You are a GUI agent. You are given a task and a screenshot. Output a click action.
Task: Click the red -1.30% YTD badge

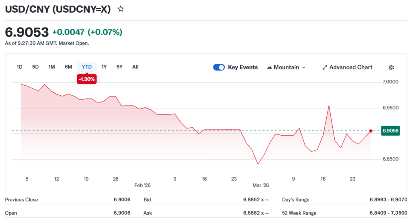(x=87, y=79)
